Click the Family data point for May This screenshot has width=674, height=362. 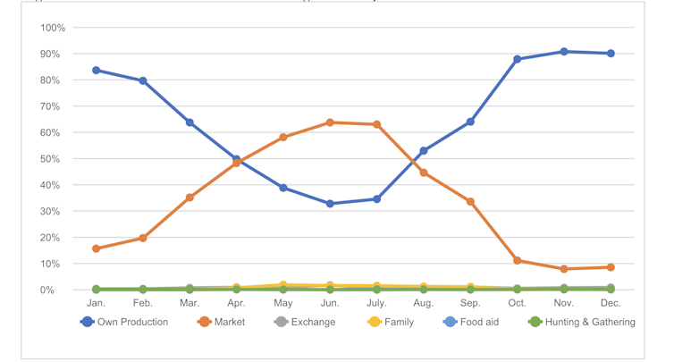(283, 284)
